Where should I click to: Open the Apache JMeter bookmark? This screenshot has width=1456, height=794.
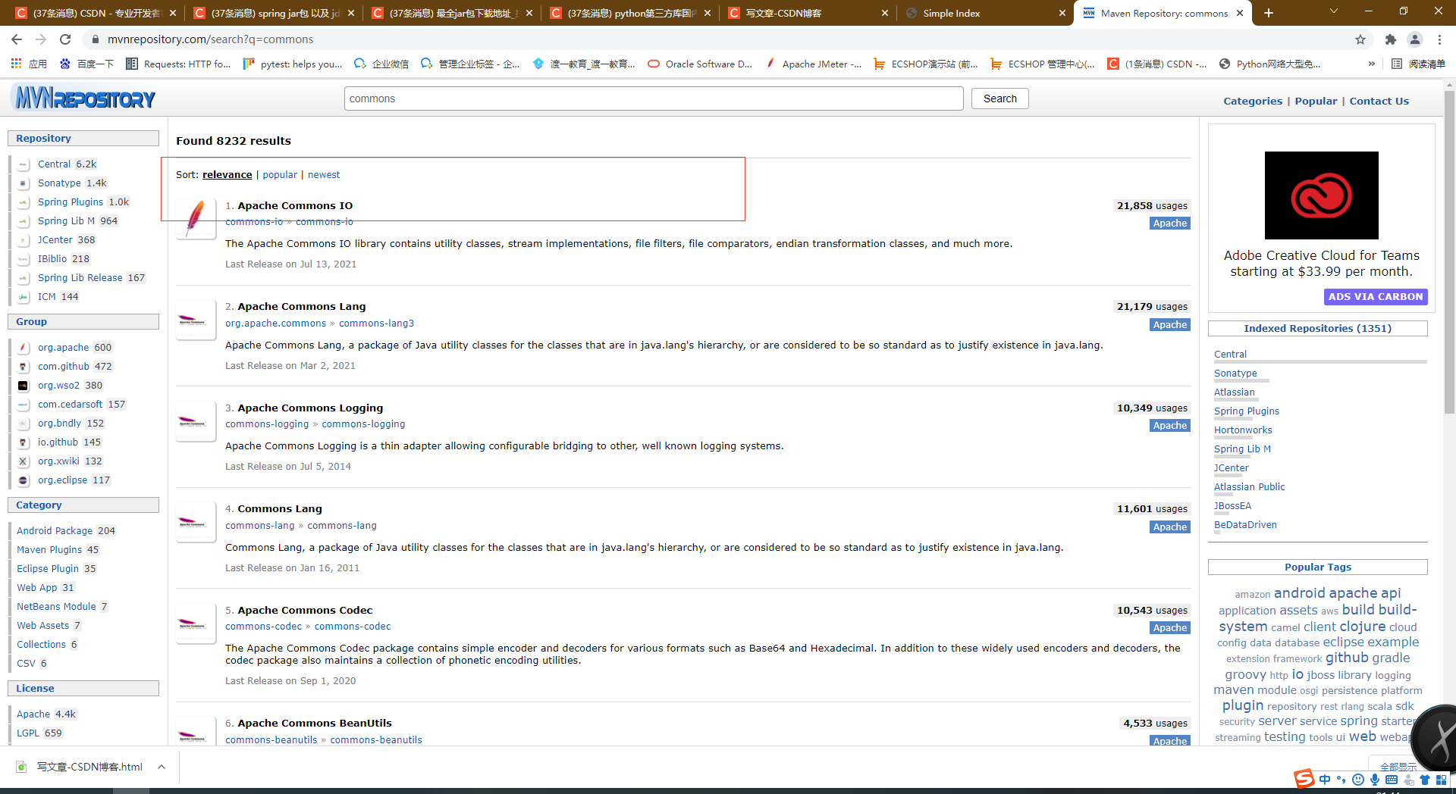[813, 64]
